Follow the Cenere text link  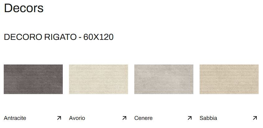pyautogui.click(x=143, y=118)
